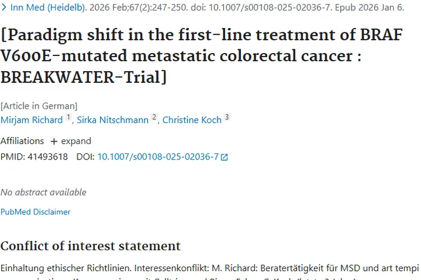Open the PubMed Disclaimer link
This screenshot has width=421, height=280.
click(35, 212)
